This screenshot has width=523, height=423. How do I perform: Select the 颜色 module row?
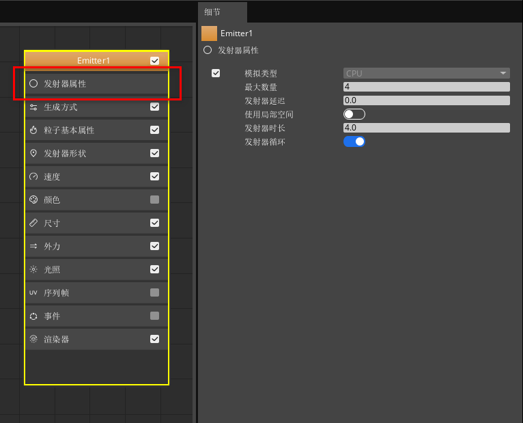pos(96,200)
